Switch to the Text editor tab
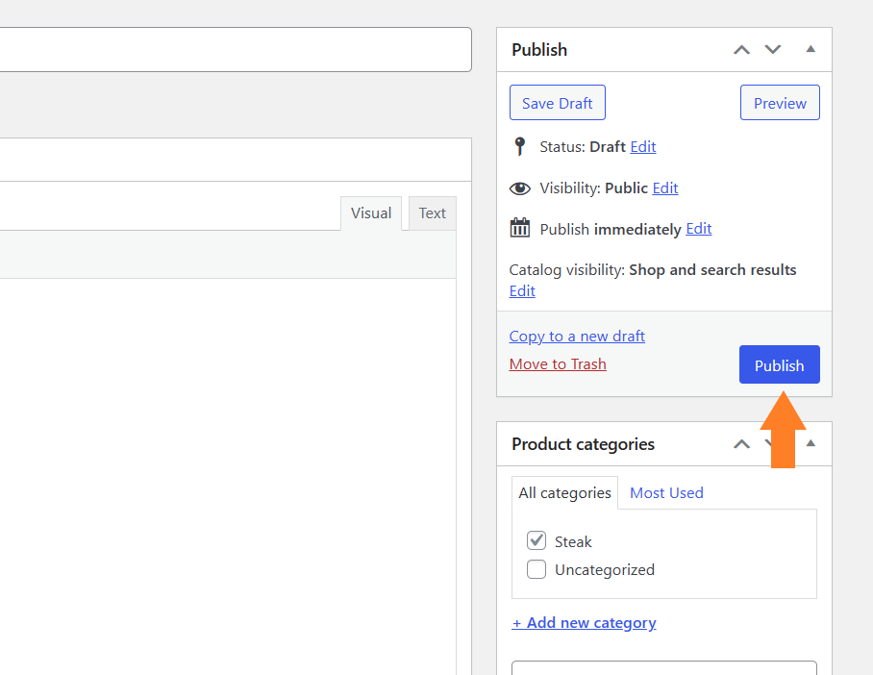Screen dimensions: 873x675 point(433,213)
